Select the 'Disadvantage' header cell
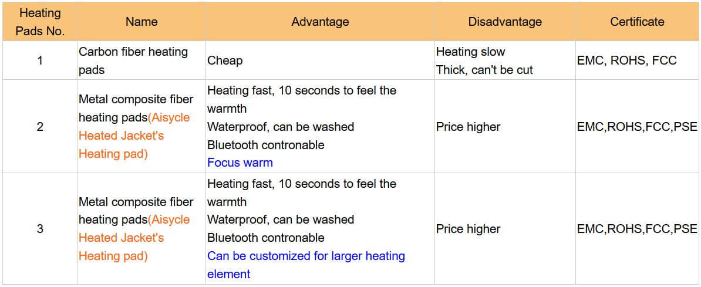This screenshot has width=701, height=287. click(x=505, y=22)
